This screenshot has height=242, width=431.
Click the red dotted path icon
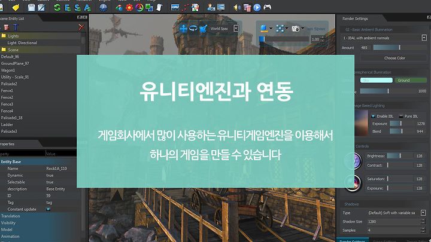(x=185, y=8)
